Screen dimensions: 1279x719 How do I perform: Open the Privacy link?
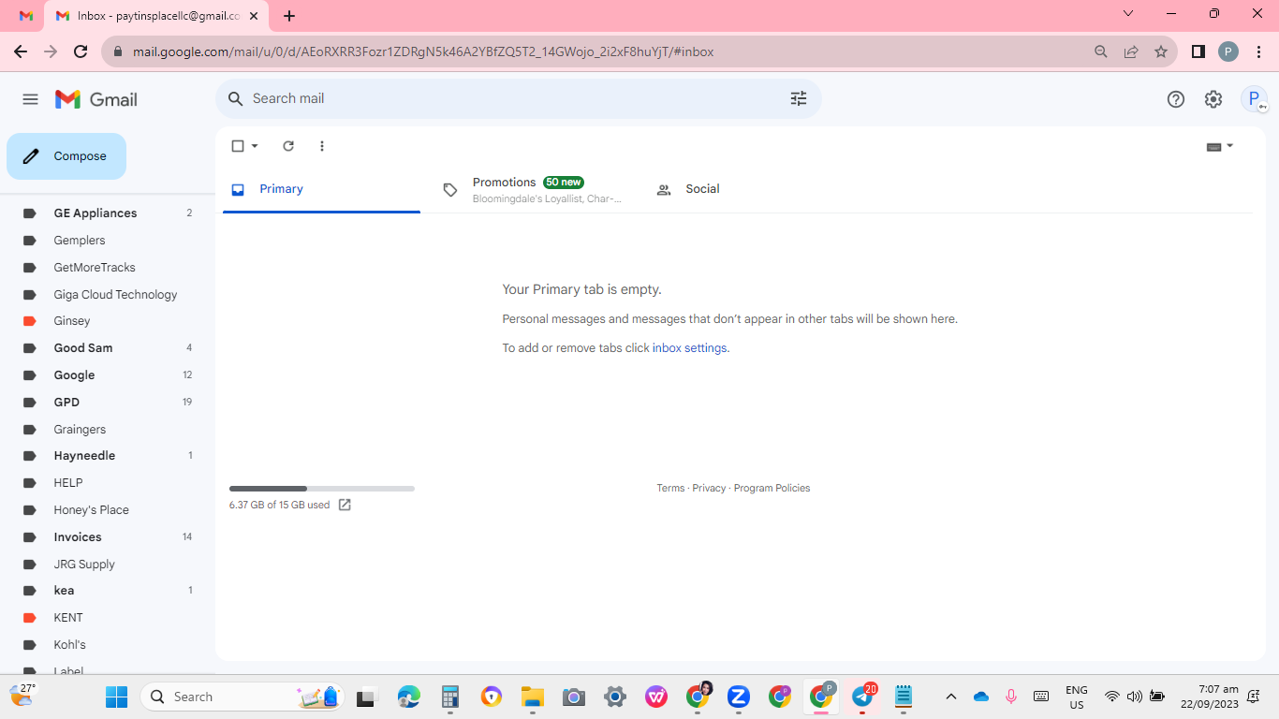point(709,488)
